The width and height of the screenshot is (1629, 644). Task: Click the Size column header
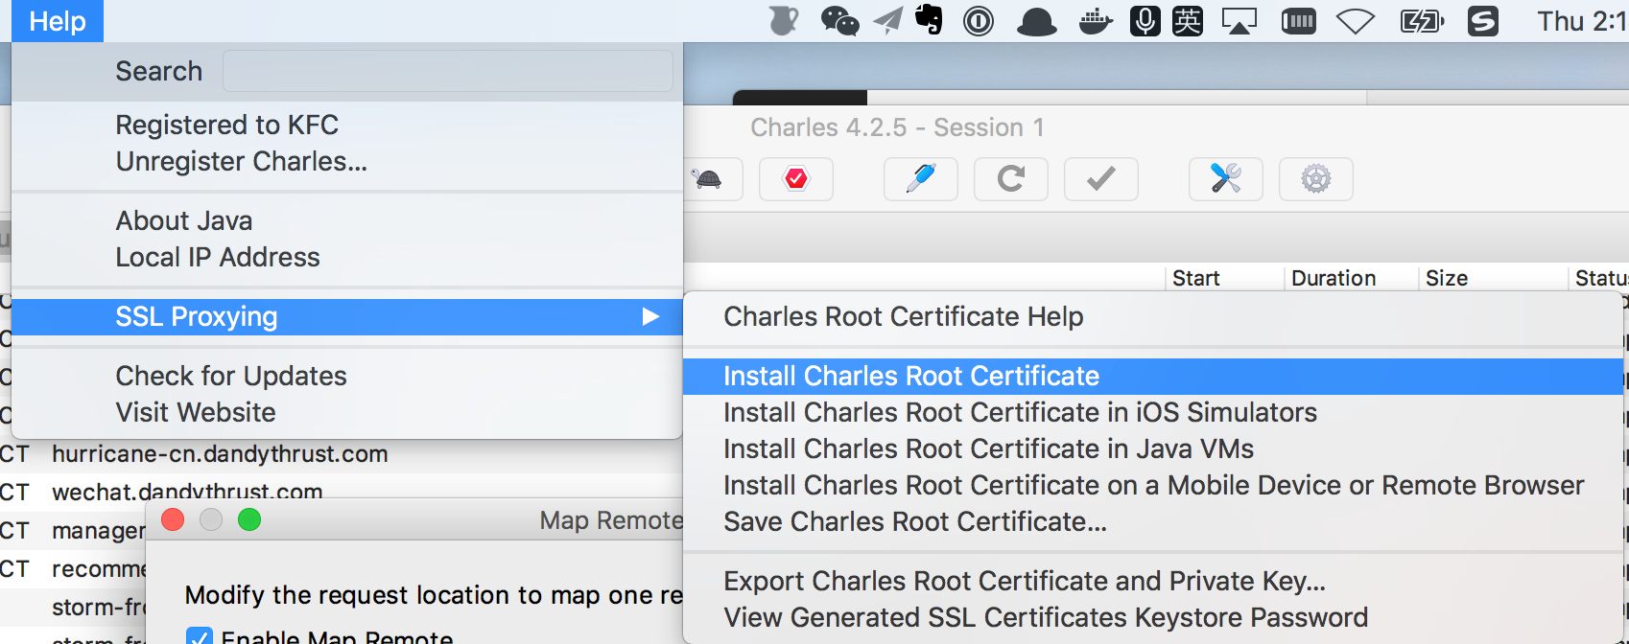1492,278
